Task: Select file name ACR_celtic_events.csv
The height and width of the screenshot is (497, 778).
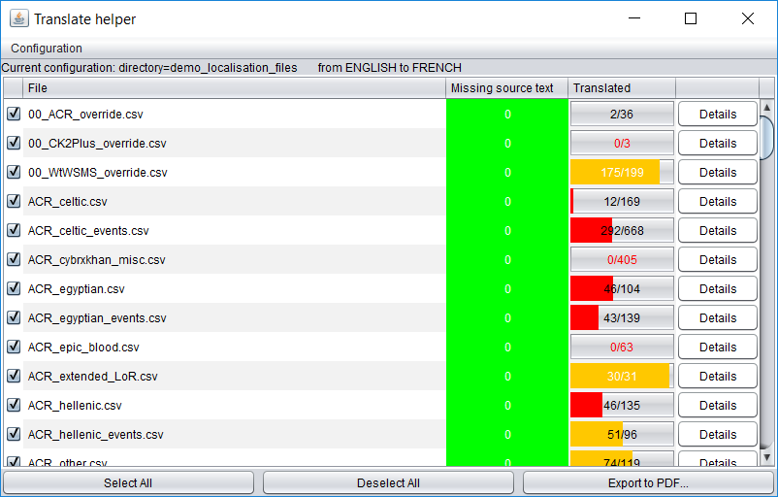Action: point(88,231)
